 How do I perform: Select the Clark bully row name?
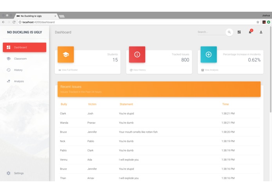click(x=63, y=114)
